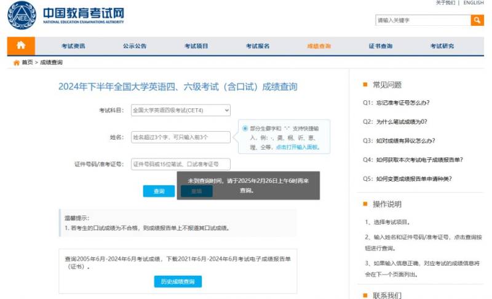The width and height of the screenshot is (492, 299).
Task: Click the orange search magnifier button
Action: point(477,20)
